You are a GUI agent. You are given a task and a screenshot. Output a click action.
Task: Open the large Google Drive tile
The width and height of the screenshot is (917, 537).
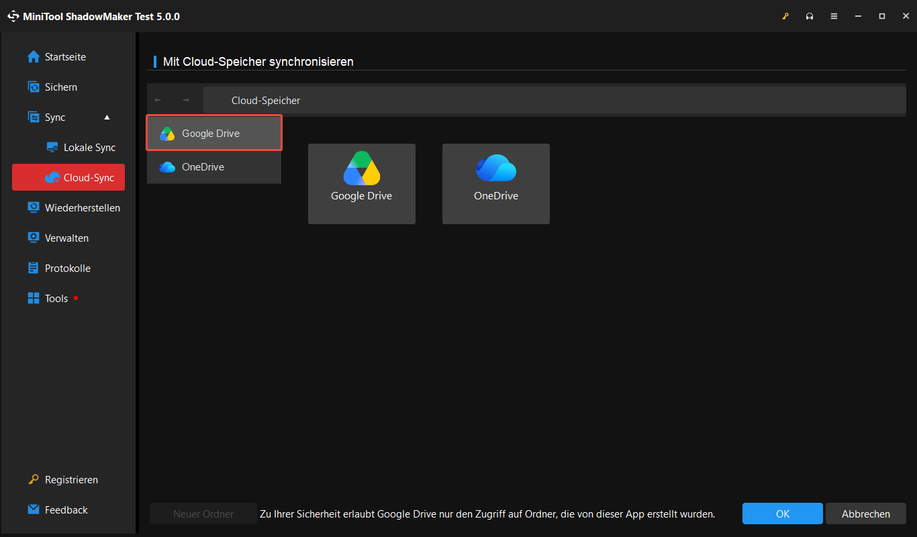point(362,184)
